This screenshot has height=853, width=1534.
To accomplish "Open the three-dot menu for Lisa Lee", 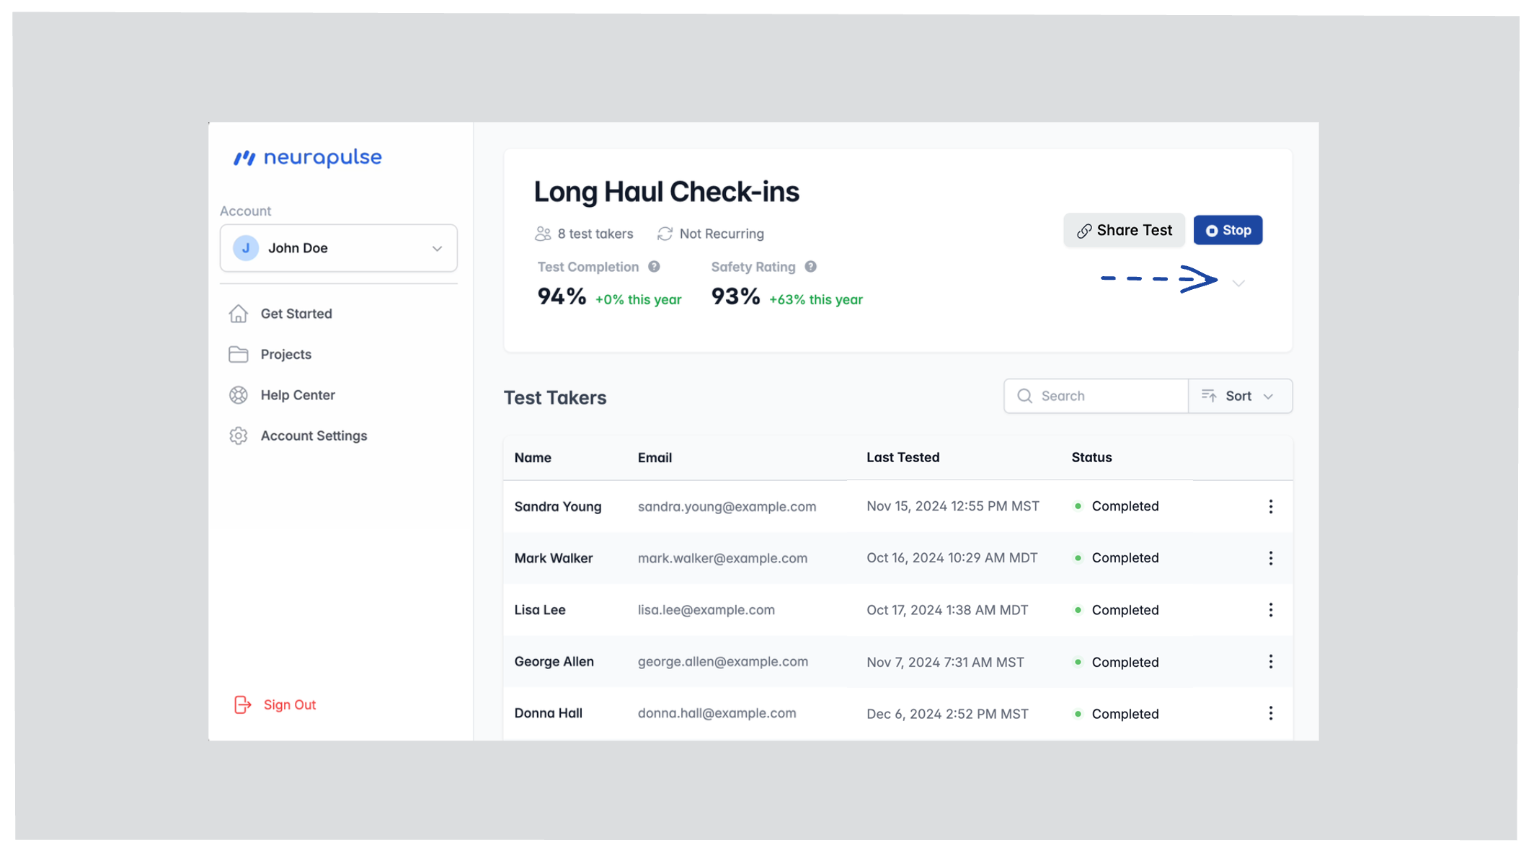I will pos(1270,610).
